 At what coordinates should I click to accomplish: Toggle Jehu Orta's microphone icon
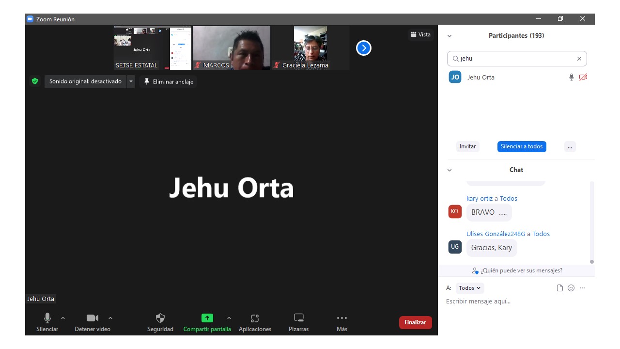(x=572, y=77)
